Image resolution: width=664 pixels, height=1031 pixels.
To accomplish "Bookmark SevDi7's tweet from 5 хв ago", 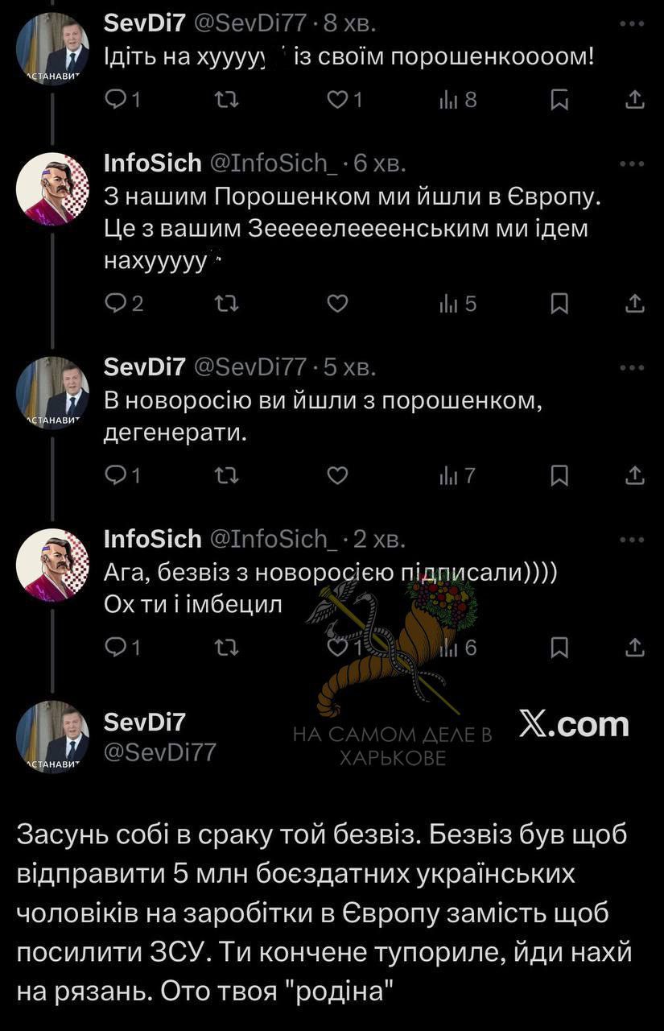I will pyautogui.click(x=559, y=475).
